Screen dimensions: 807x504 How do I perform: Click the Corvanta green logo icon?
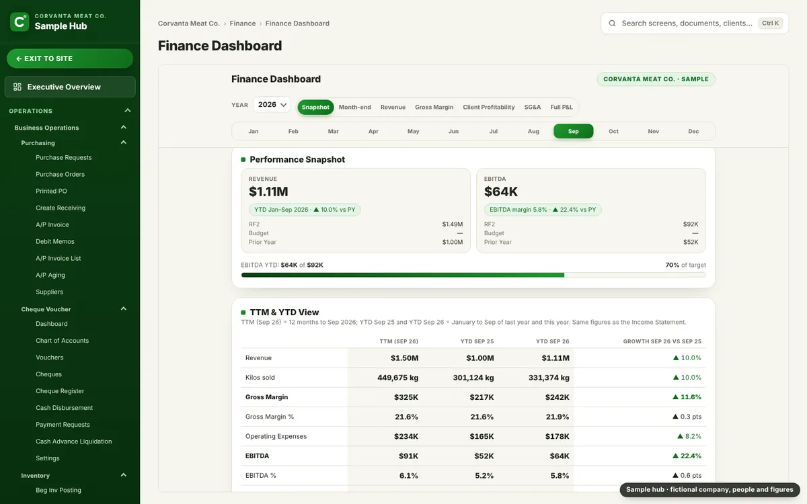pos(20,22)
